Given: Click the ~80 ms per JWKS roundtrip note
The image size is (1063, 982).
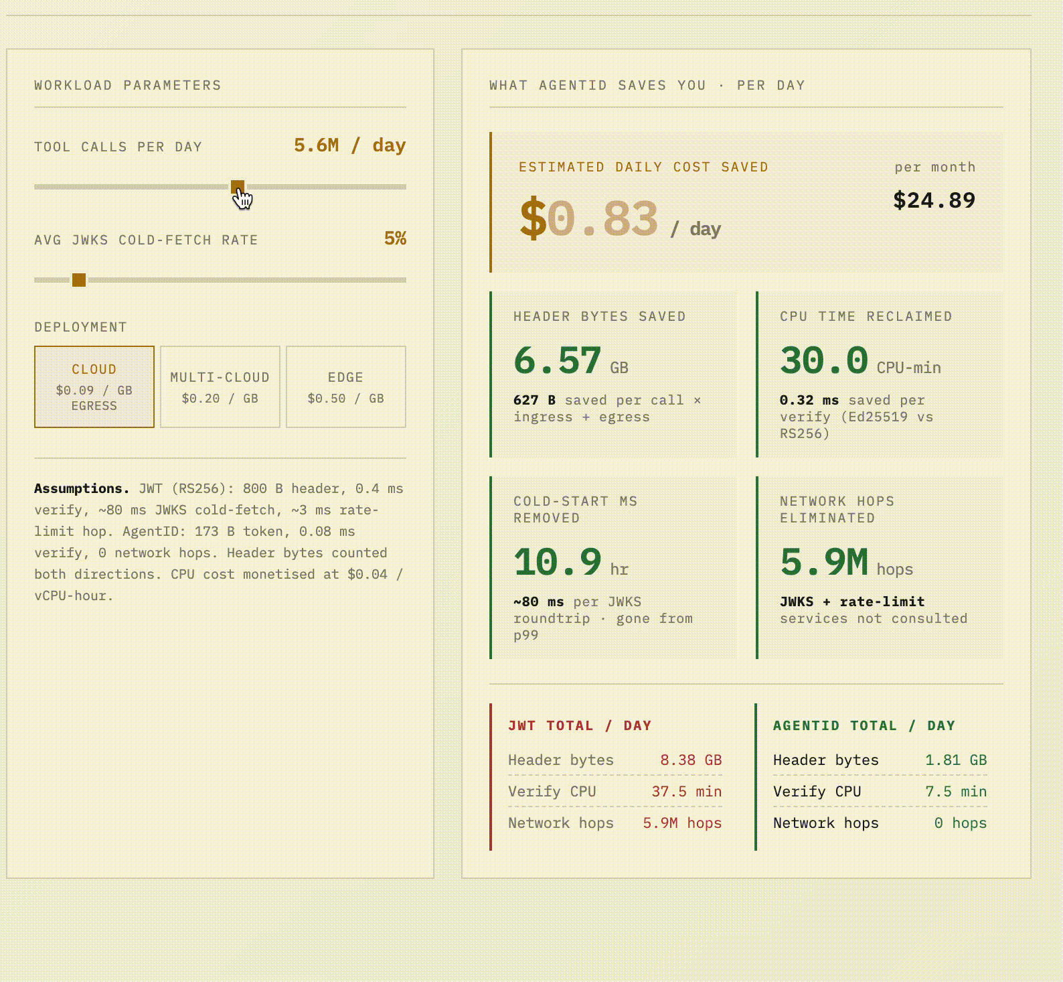Looking at the screenshot, I should [x=603, y=618].
